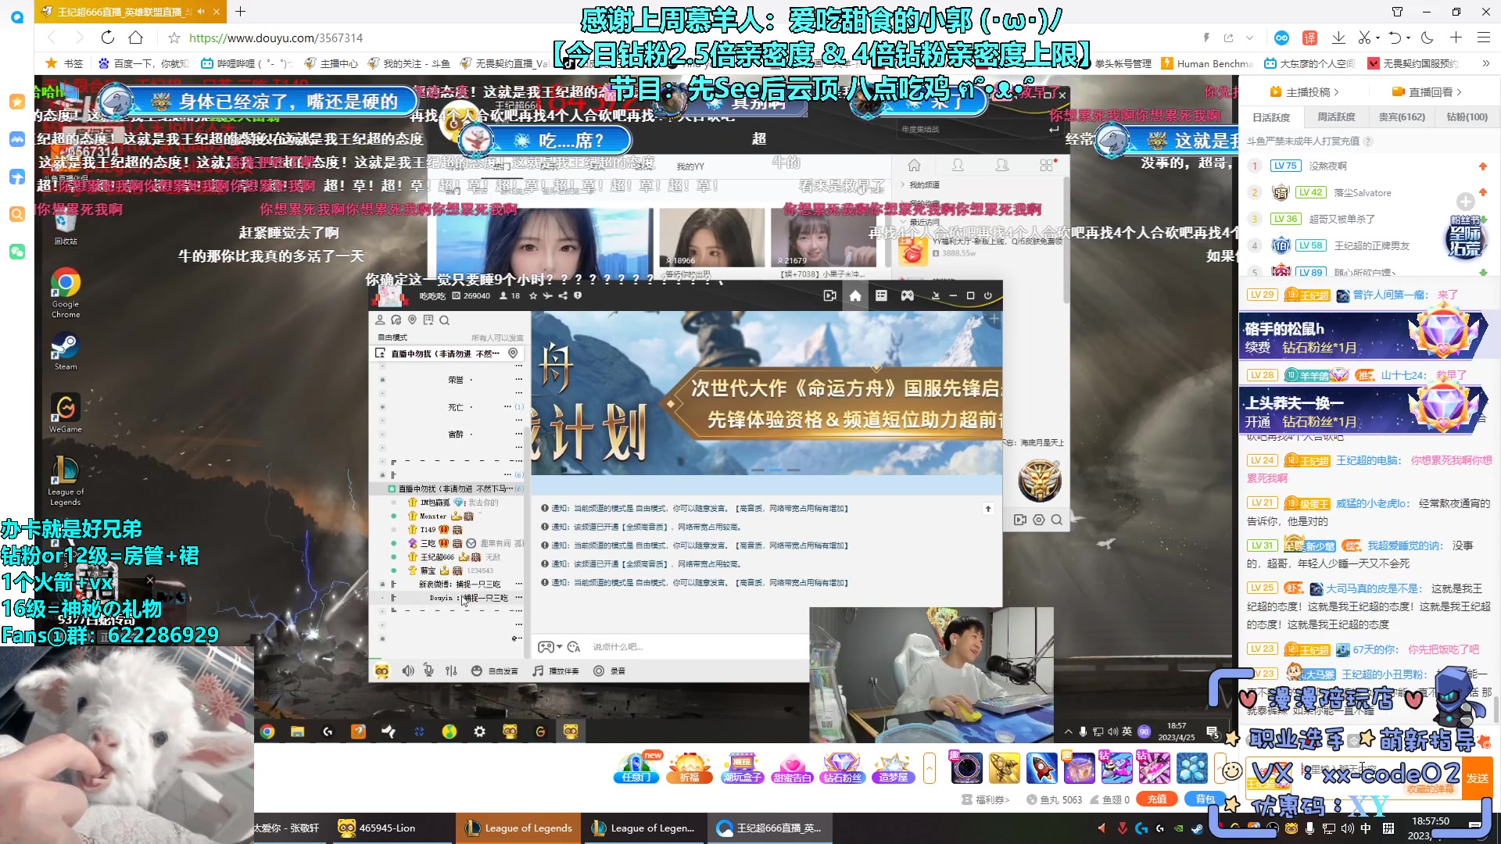Open 祈福 activity icon
This screenshot has width=1501, height=844.
point(689,768)
